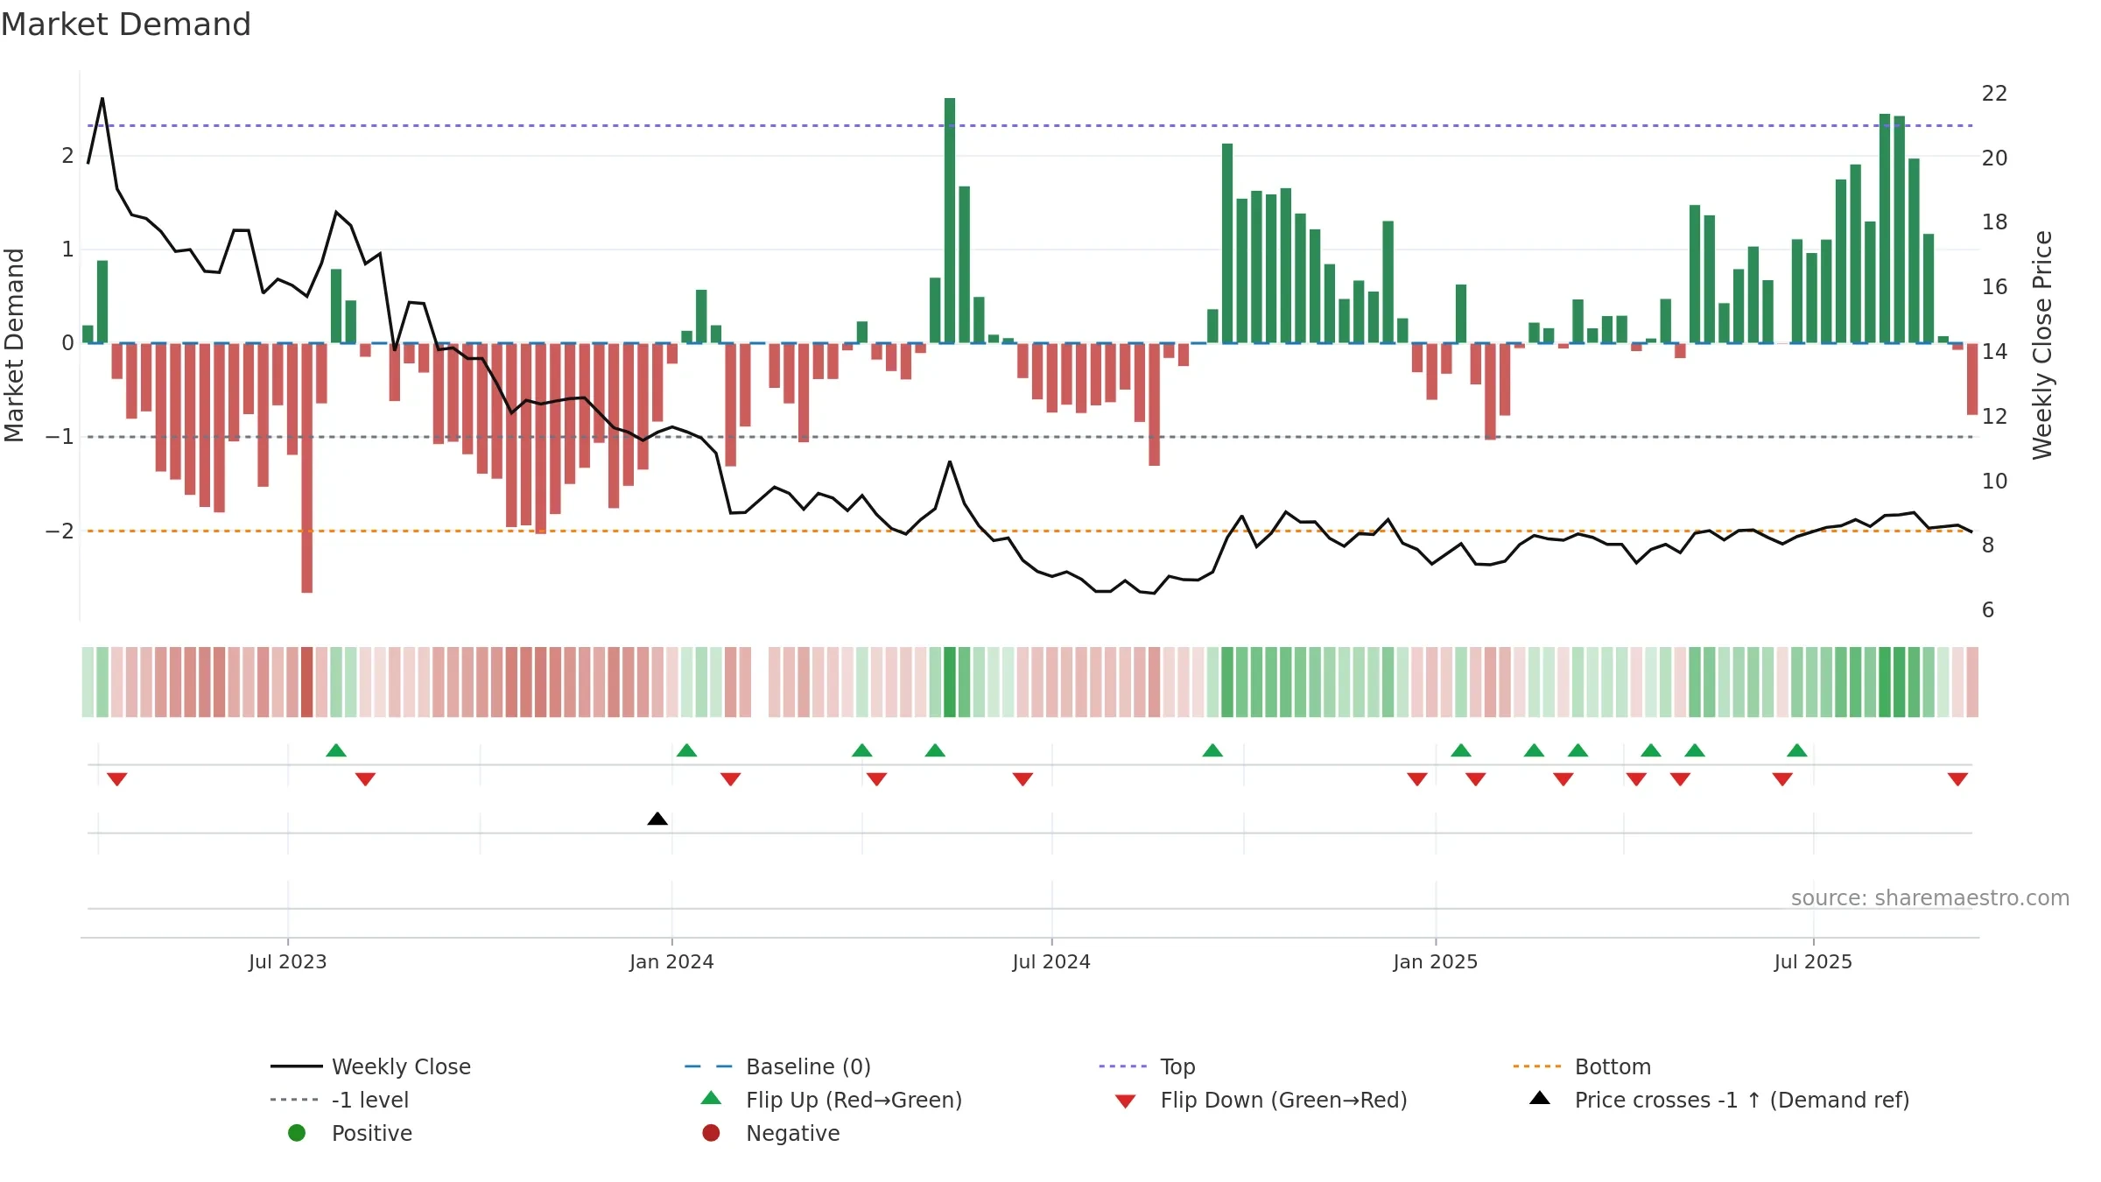The height and width of the screenshot is (1182, 2101).
Task: Select the first red flip-down marker at chart start
Action: (117, 779)
